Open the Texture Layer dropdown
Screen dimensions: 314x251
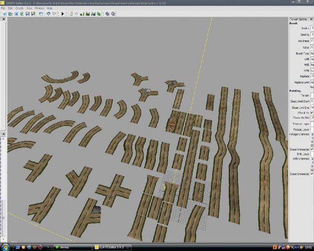coord(312,124)
